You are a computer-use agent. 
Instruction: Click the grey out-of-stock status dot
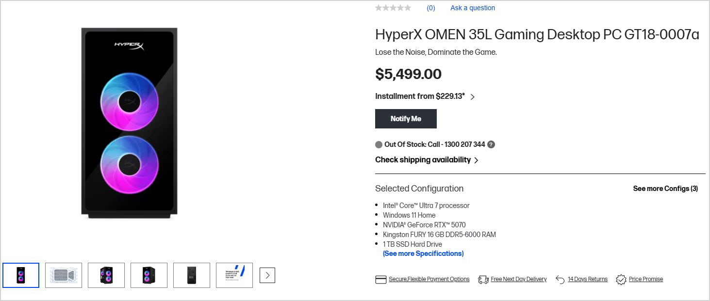pos(379,144)
